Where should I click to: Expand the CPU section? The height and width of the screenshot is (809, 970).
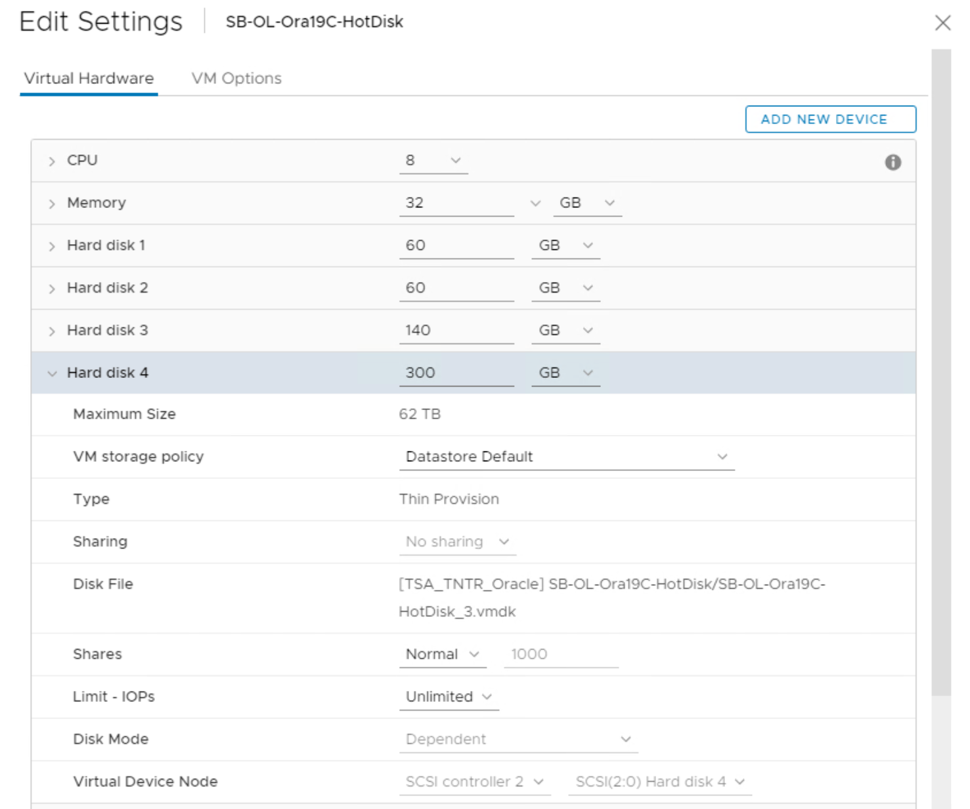pos(52,161)
